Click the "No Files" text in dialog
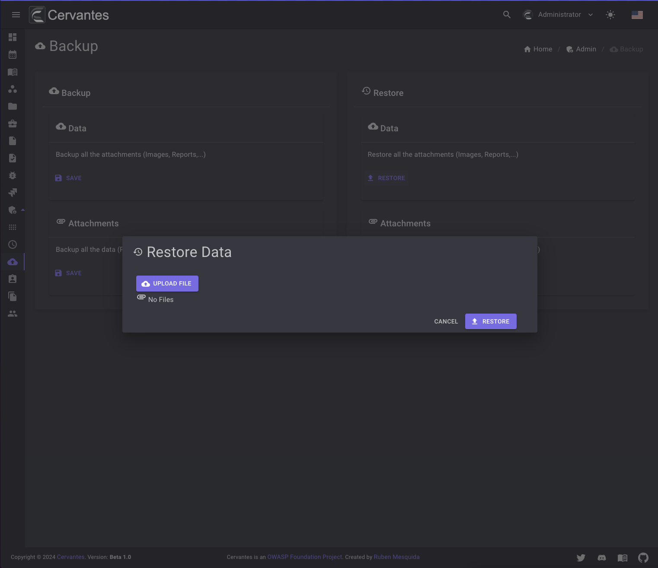 (x=161, y=299)
